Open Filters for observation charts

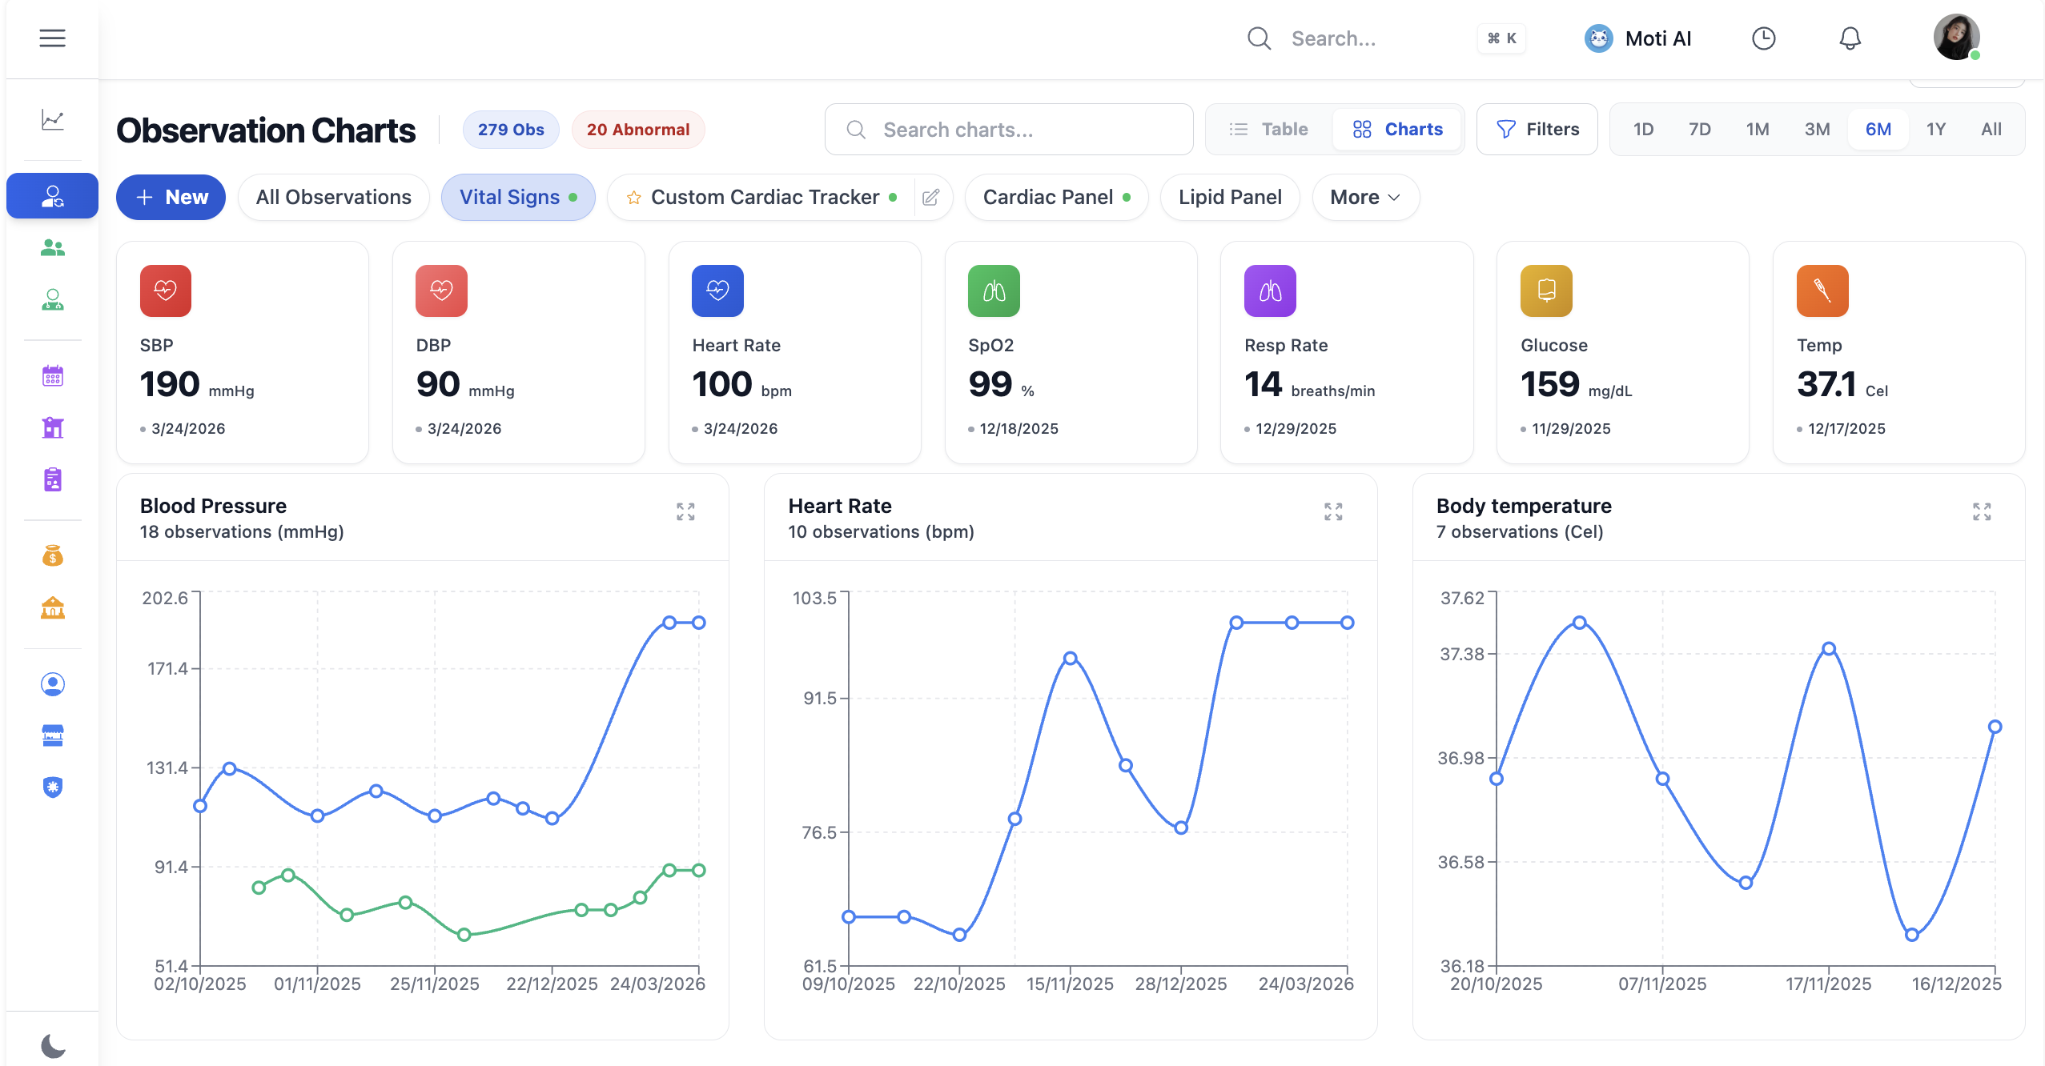coord(1537,129)
